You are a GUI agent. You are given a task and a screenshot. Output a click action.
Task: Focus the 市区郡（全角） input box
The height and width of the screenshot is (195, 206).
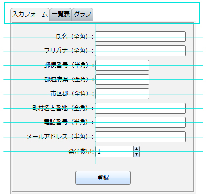click(x=123, y=94)
